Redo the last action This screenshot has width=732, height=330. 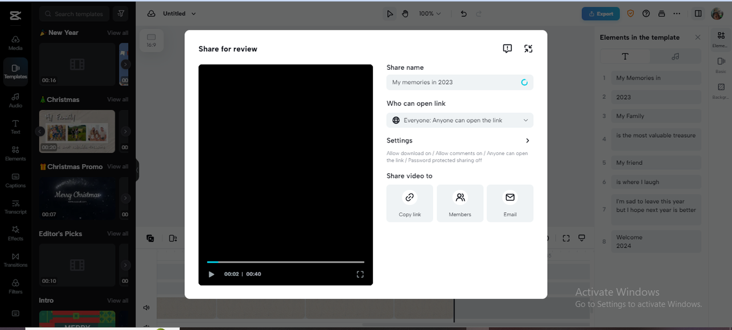[x=479, y=14]
